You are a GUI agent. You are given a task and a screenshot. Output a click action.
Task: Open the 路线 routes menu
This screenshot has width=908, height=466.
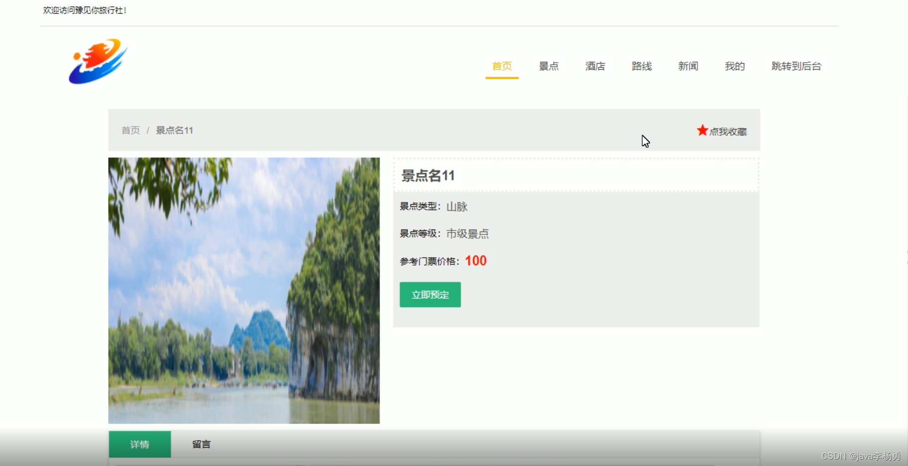point(641,66)
